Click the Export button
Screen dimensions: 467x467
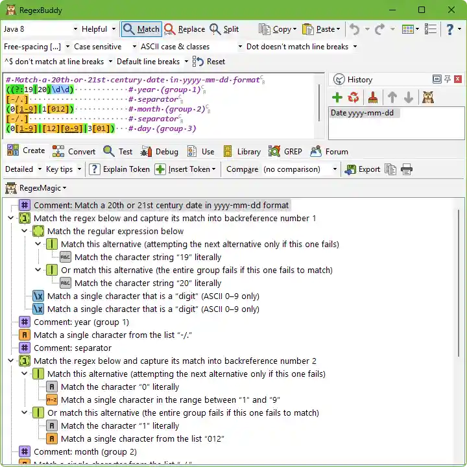click(x=362, y=169)
